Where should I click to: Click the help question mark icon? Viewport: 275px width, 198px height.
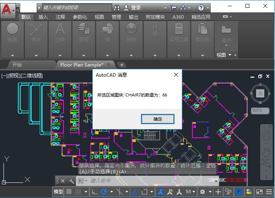pos(201,8)
